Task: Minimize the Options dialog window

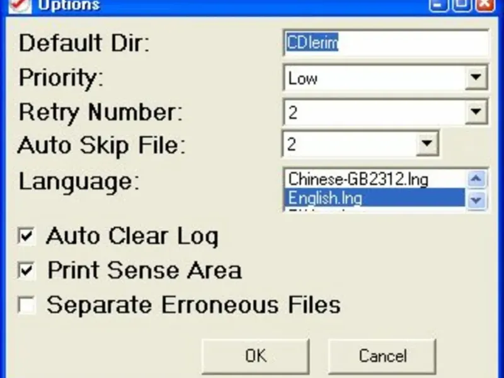Action: [438, 5]
